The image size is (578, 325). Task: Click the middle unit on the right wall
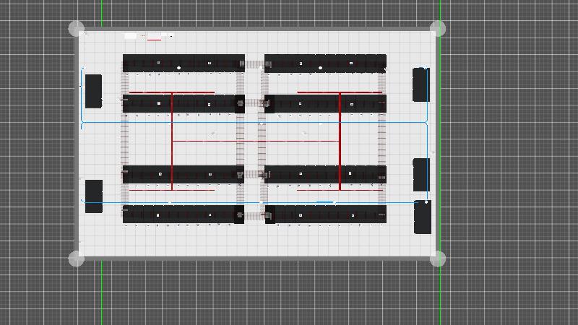pos(420,174)
